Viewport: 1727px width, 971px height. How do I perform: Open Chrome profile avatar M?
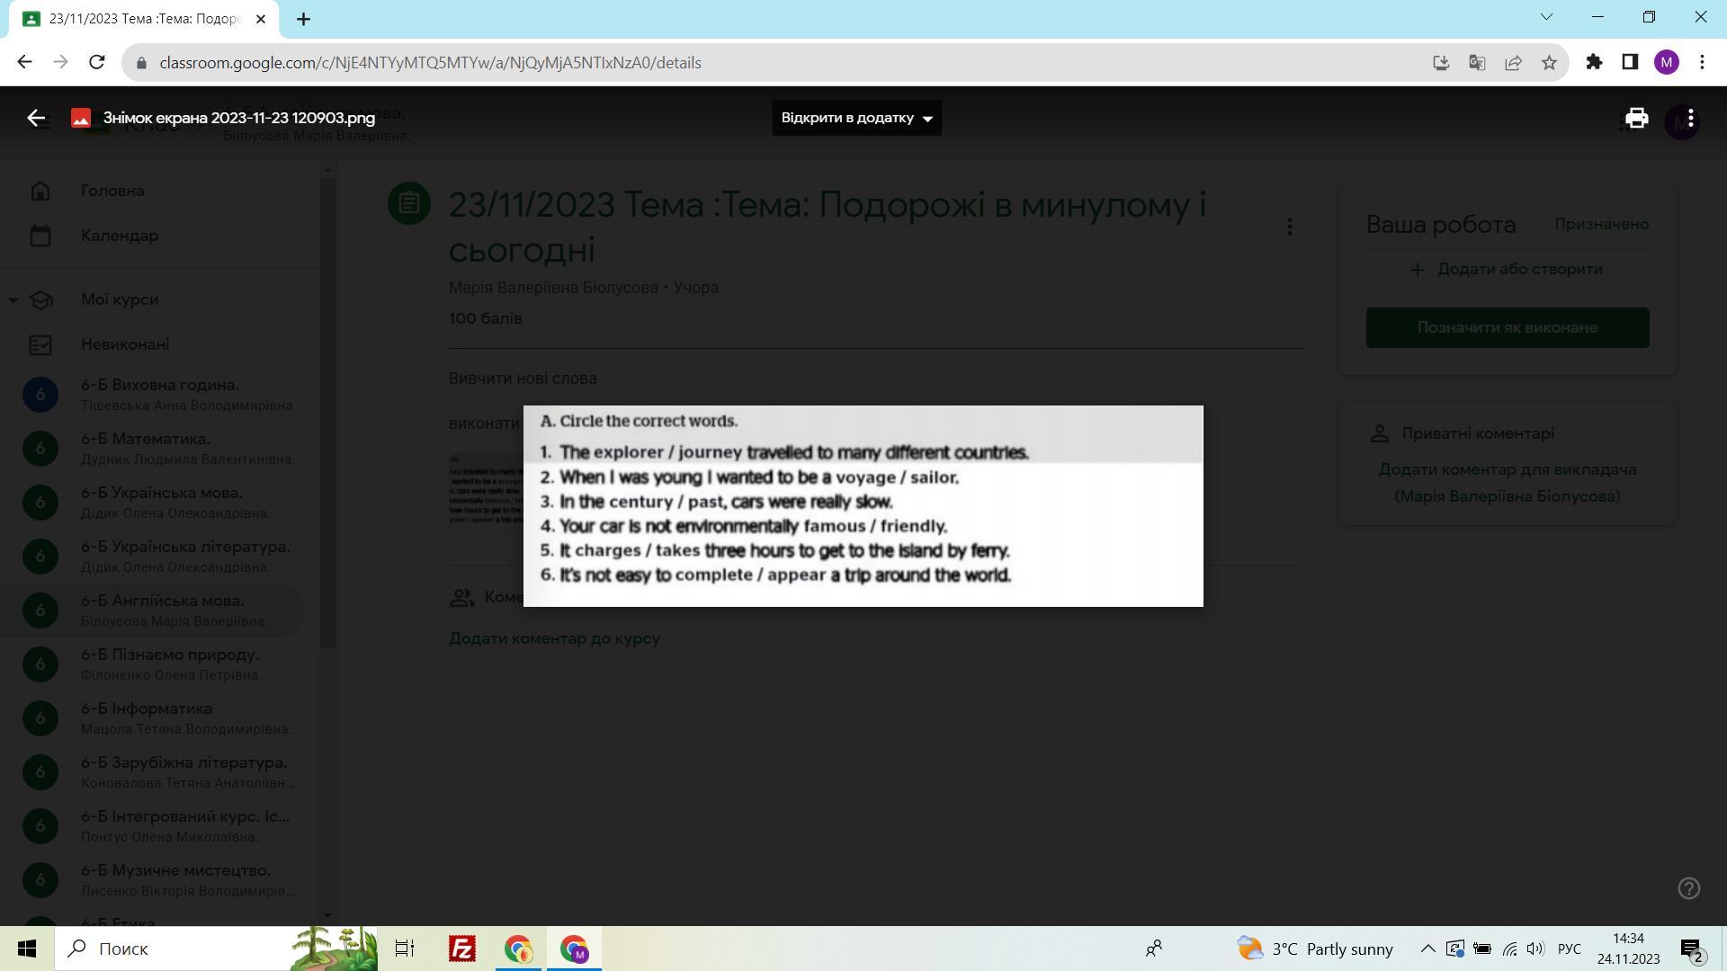1666,62
